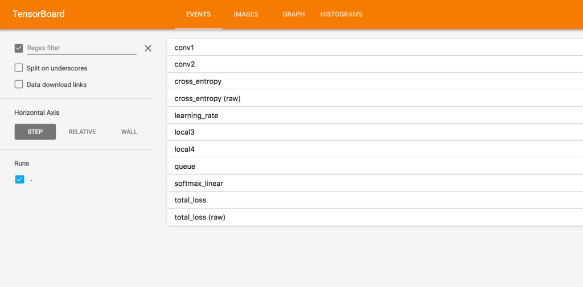583x287 pixels.
Task: Expand the conv1 category
Action: 375,47
